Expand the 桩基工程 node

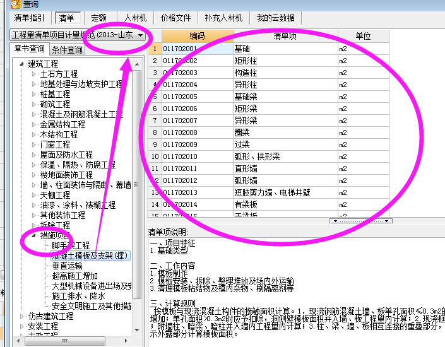(x=34, y=95)
